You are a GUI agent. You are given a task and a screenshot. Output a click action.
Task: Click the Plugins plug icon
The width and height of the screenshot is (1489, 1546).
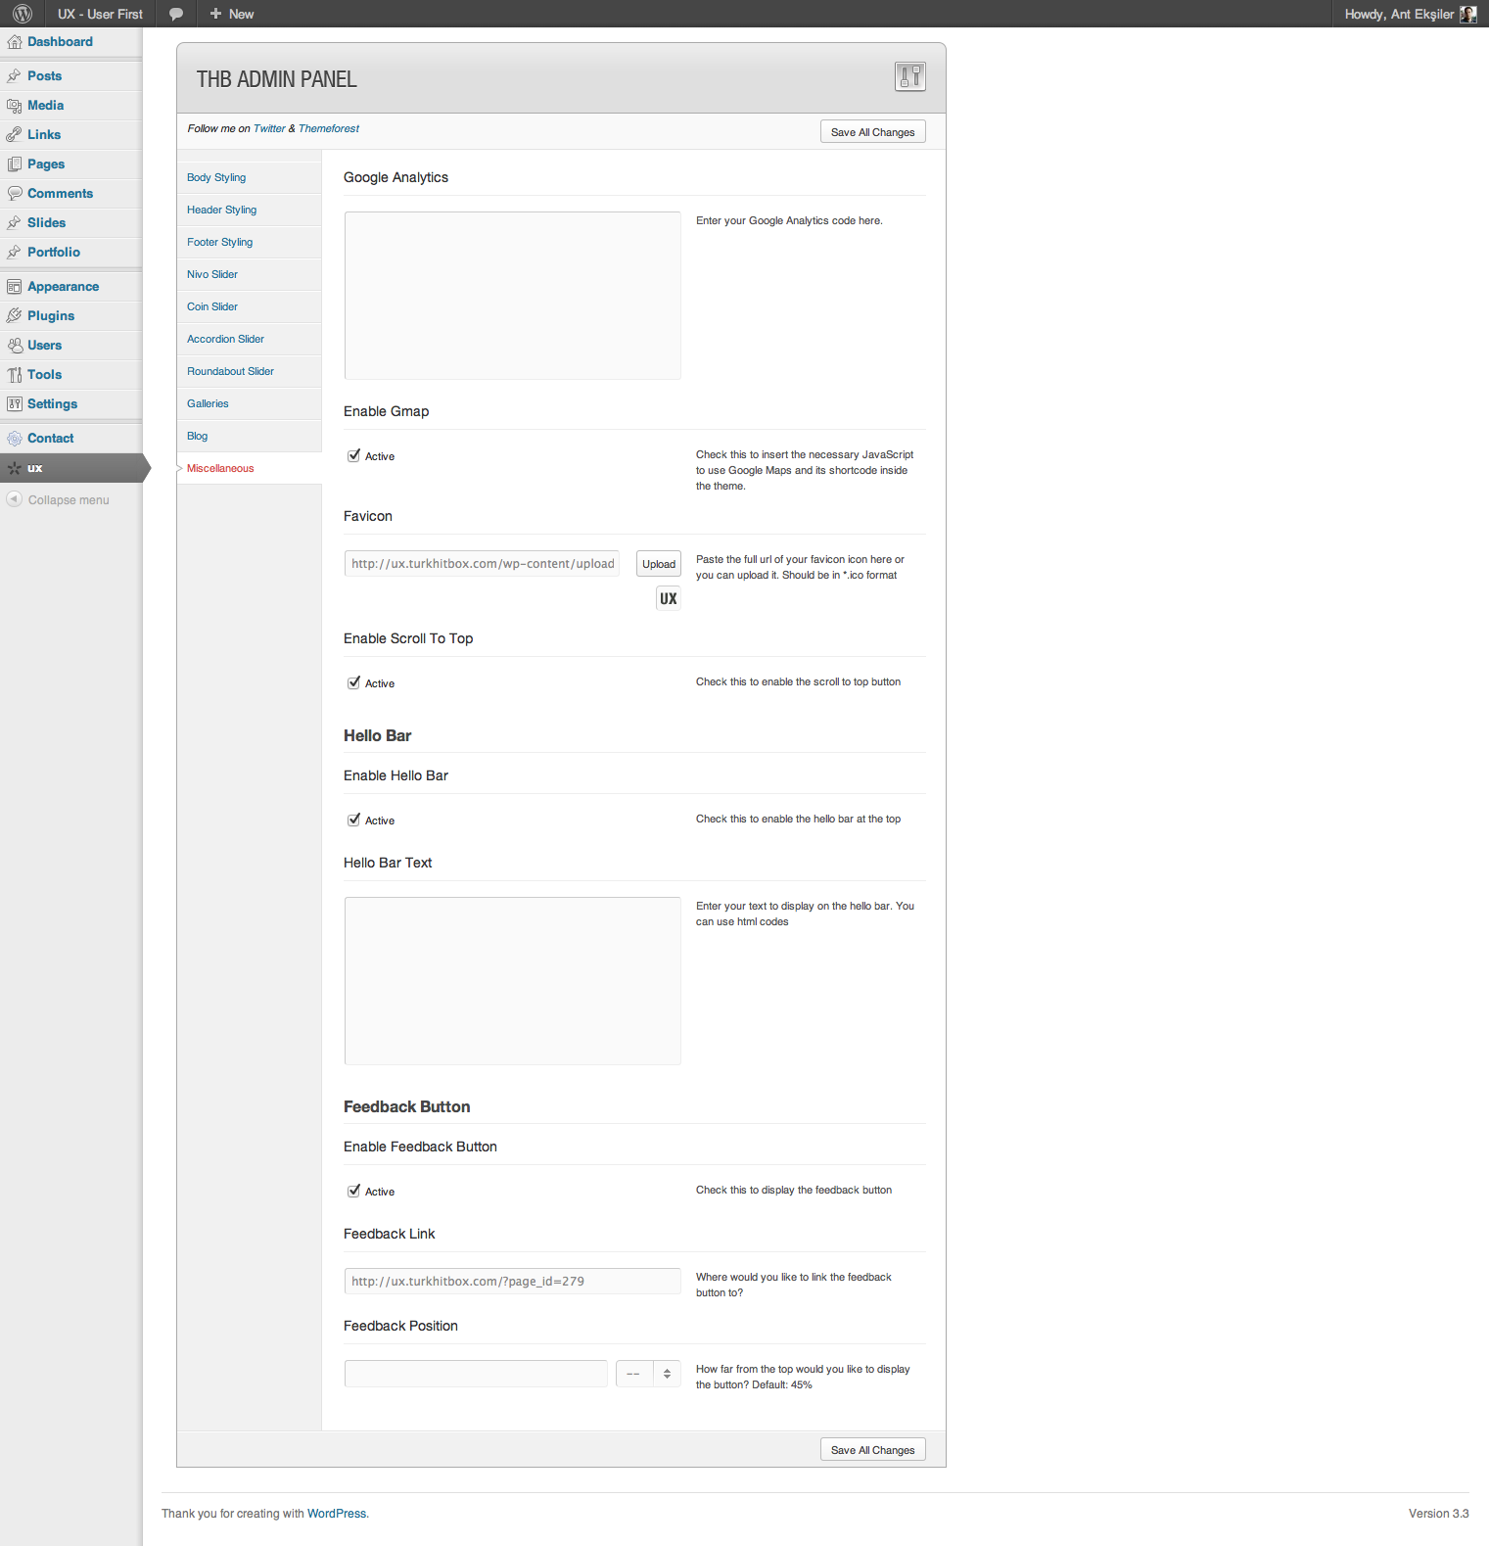(14, 316)
